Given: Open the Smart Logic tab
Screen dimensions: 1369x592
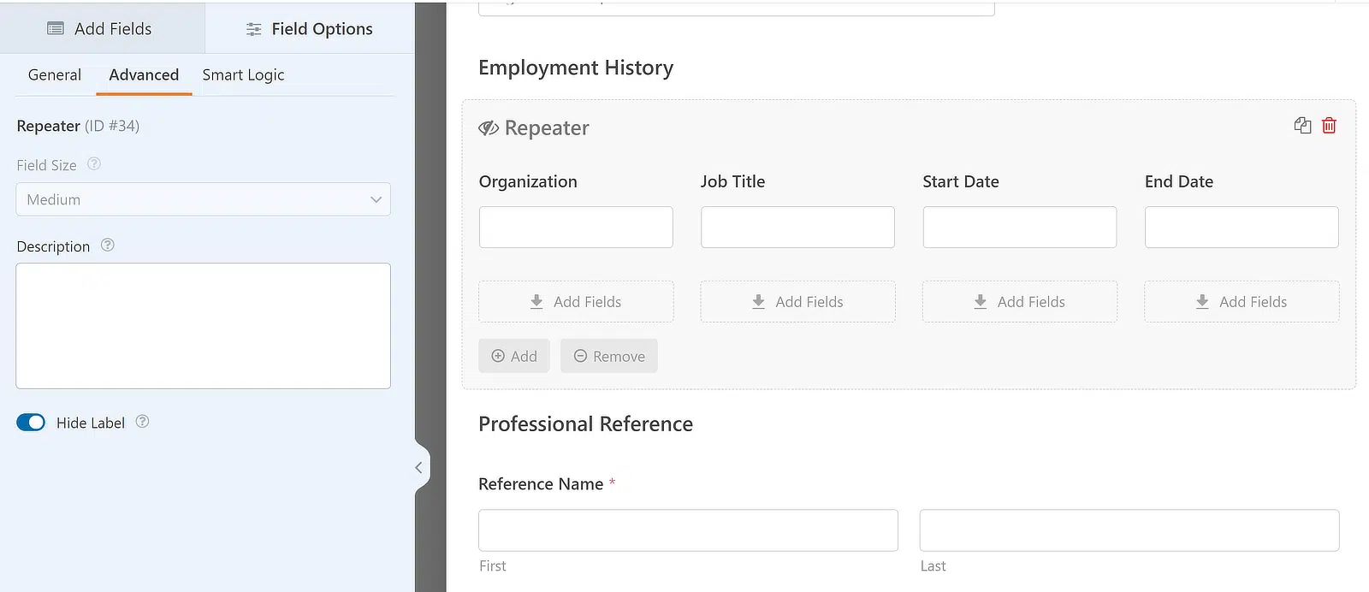Looking at the screenshot, I should coord(243,74).
